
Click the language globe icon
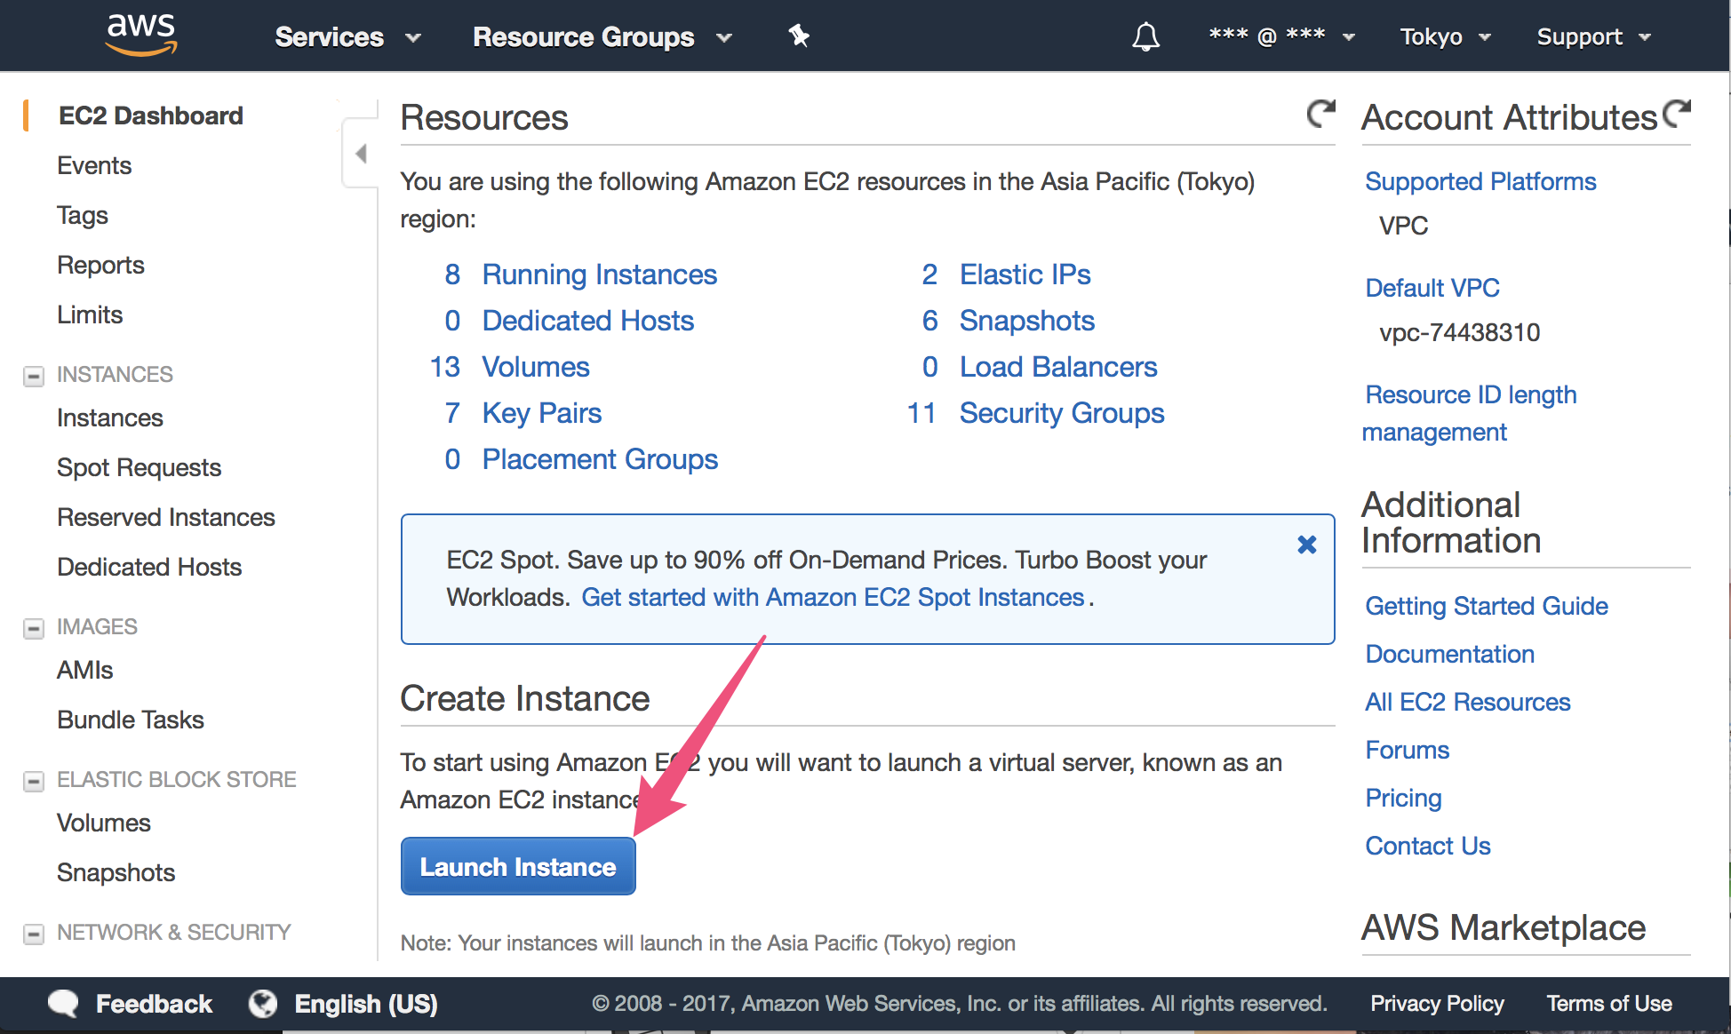pyautogui.click(x=262, y=1004)
